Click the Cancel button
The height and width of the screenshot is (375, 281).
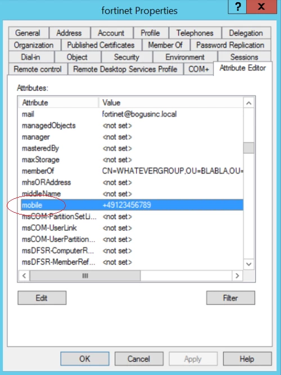pos(139,359)
